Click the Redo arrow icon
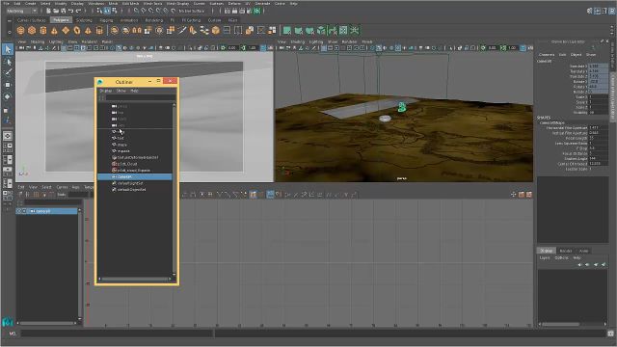Screen dimensions: 617x347 coord(78,11)
